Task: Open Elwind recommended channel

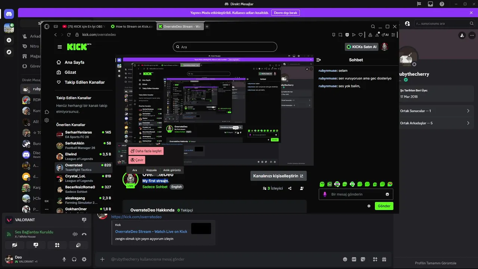Action: [83, 156]
